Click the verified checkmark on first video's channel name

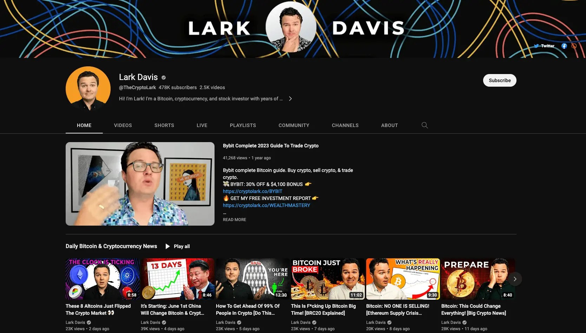pos(88,322)
